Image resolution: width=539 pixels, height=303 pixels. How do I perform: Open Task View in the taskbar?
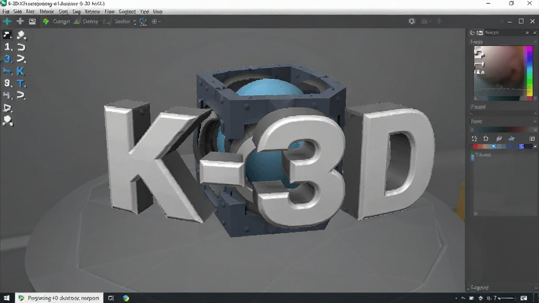[x=111, y=298]
